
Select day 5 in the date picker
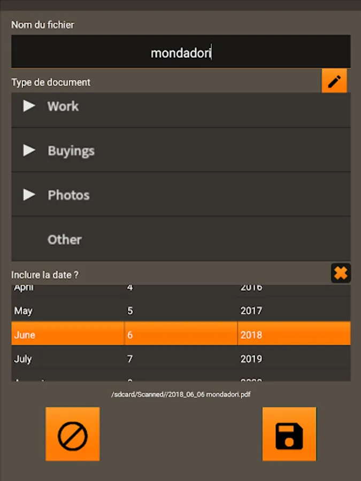pyautogui.click(x=130, y=311)
